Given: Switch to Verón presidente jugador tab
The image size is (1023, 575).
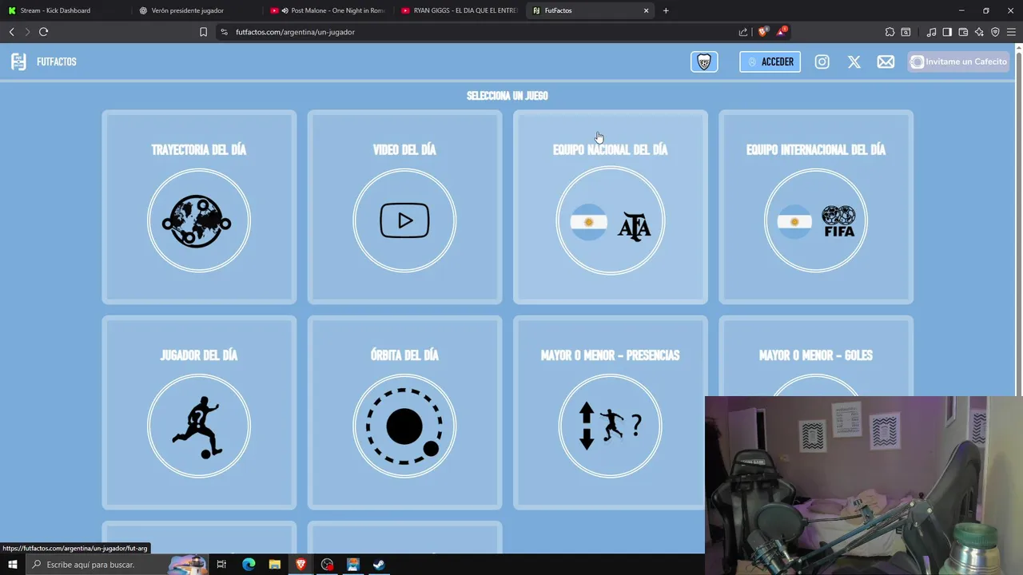Looking at the screenshot, I should tap(196, 10).
